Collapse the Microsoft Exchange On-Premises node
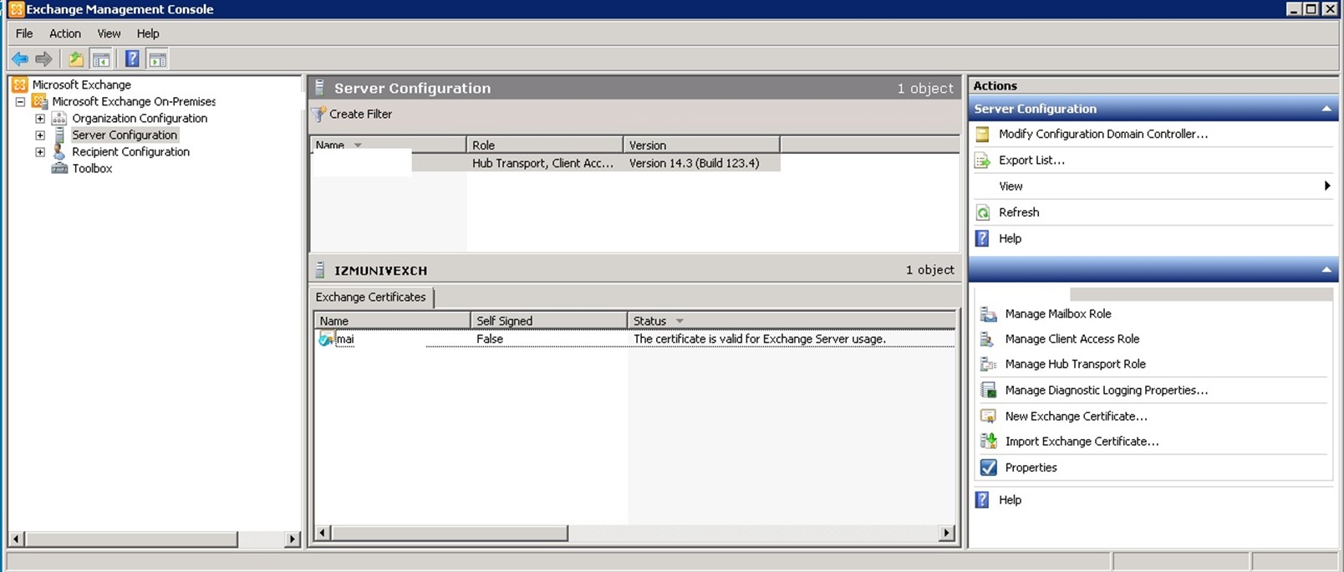Screen dimensions: 1344x572 (20, 101)
